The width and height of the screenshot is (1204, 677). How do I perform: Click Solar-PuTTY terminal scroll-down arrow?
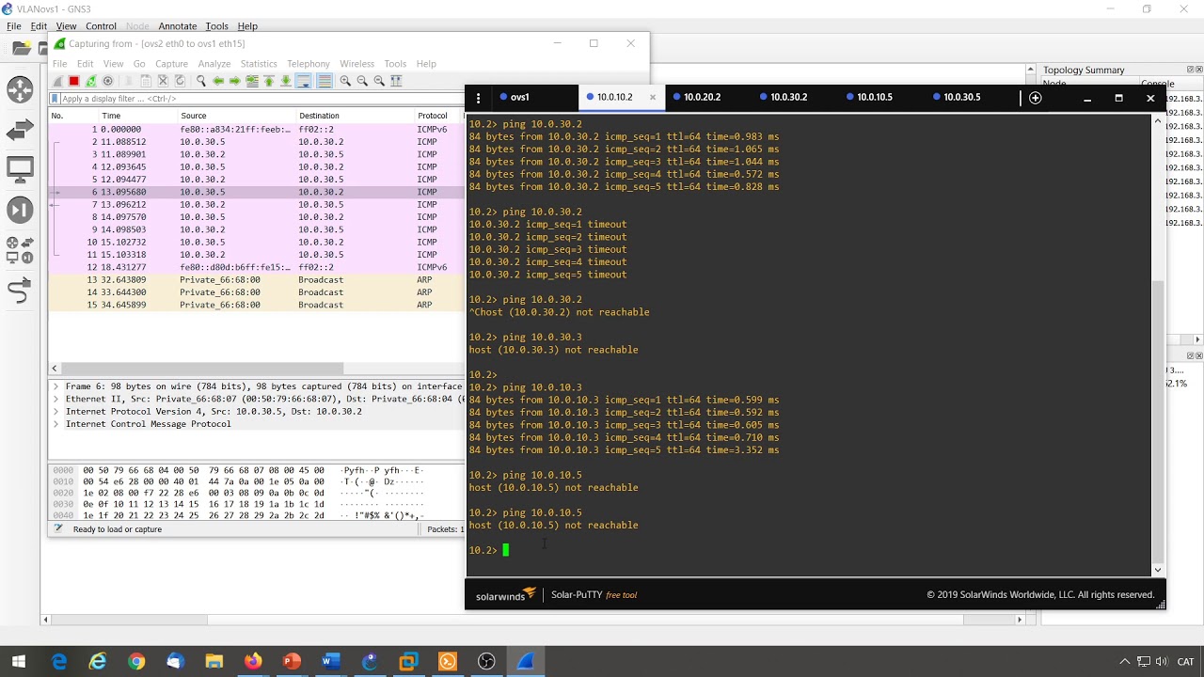1158,570
